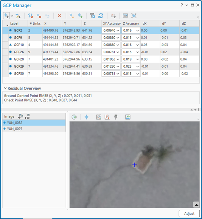Select the GCP9 row label
This screenshot has height=219, width=202.
tap(18, 38)
